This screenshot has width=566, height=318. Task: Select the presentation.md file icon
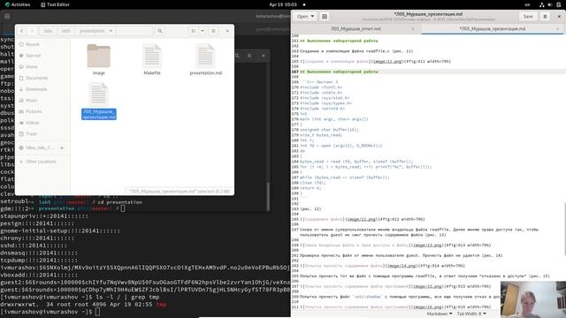pos(205,56)
